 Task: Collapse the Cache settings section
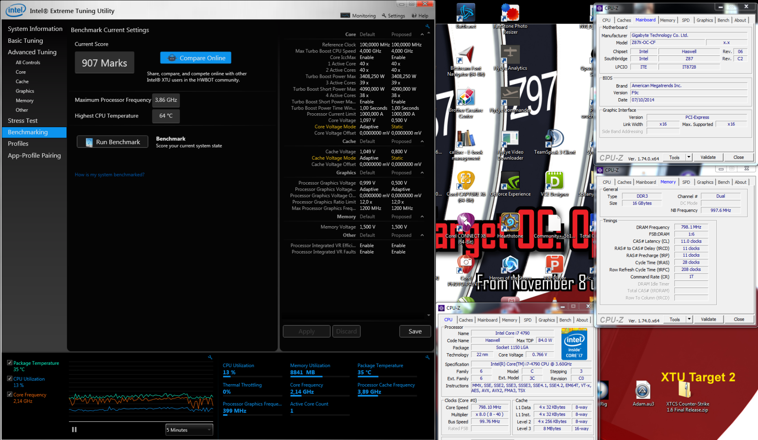422,141
